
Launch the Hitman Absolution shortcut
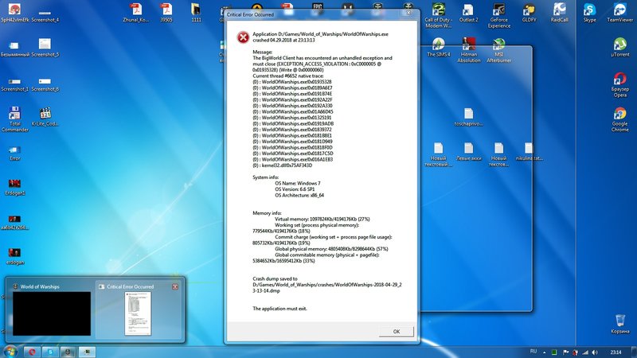tap(469, 50)
